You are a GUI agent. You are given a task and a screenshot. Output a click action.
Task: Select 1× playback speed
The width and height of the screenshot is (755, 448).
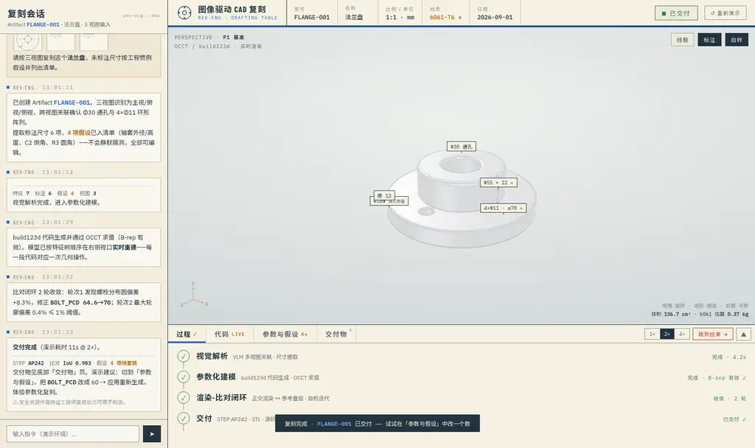coord(652,334)
